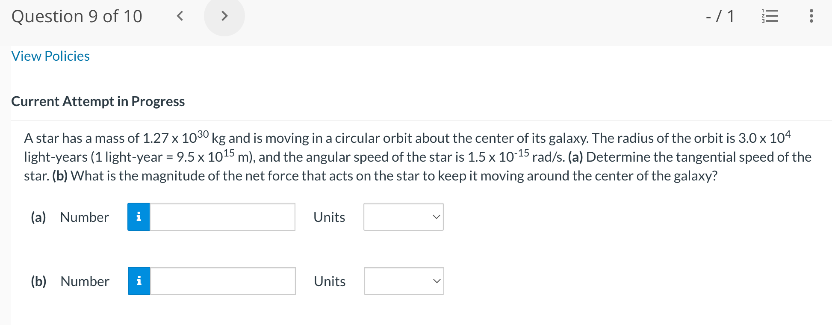
Task: Click the part (a) label text
Action: click(x=38, y=217)
